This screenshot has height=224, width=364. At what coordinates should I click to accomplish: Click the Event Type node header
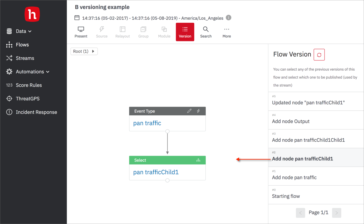pos(167,111)
